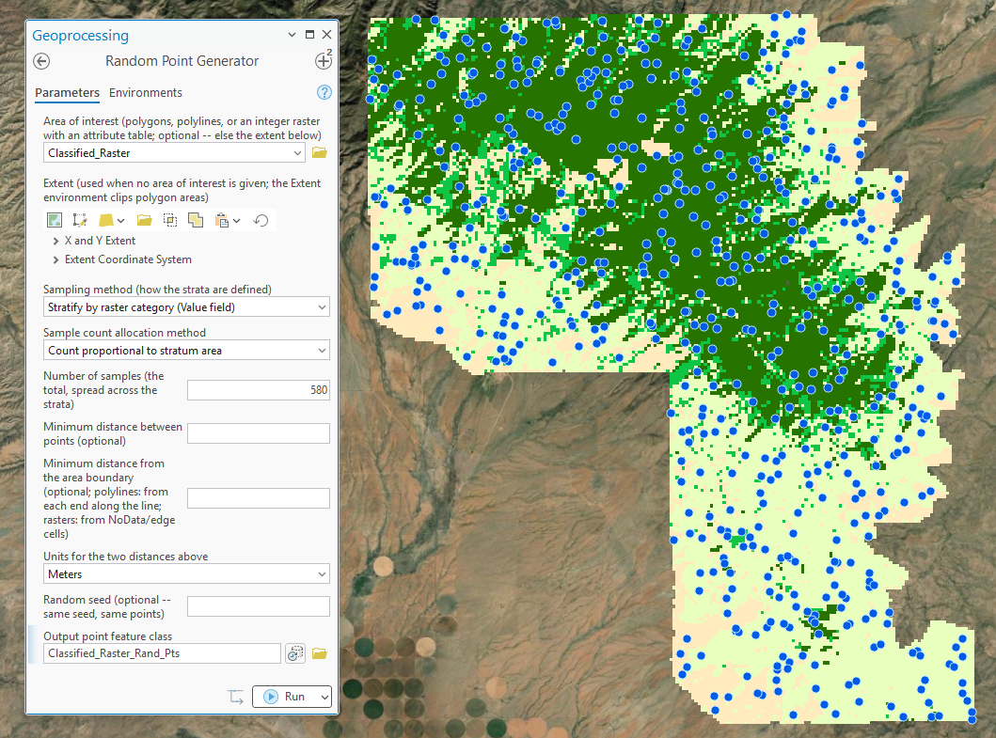Open Run button dropdown arrow
The width and height of the screenshot is (996, 738).
pos(324,697)
